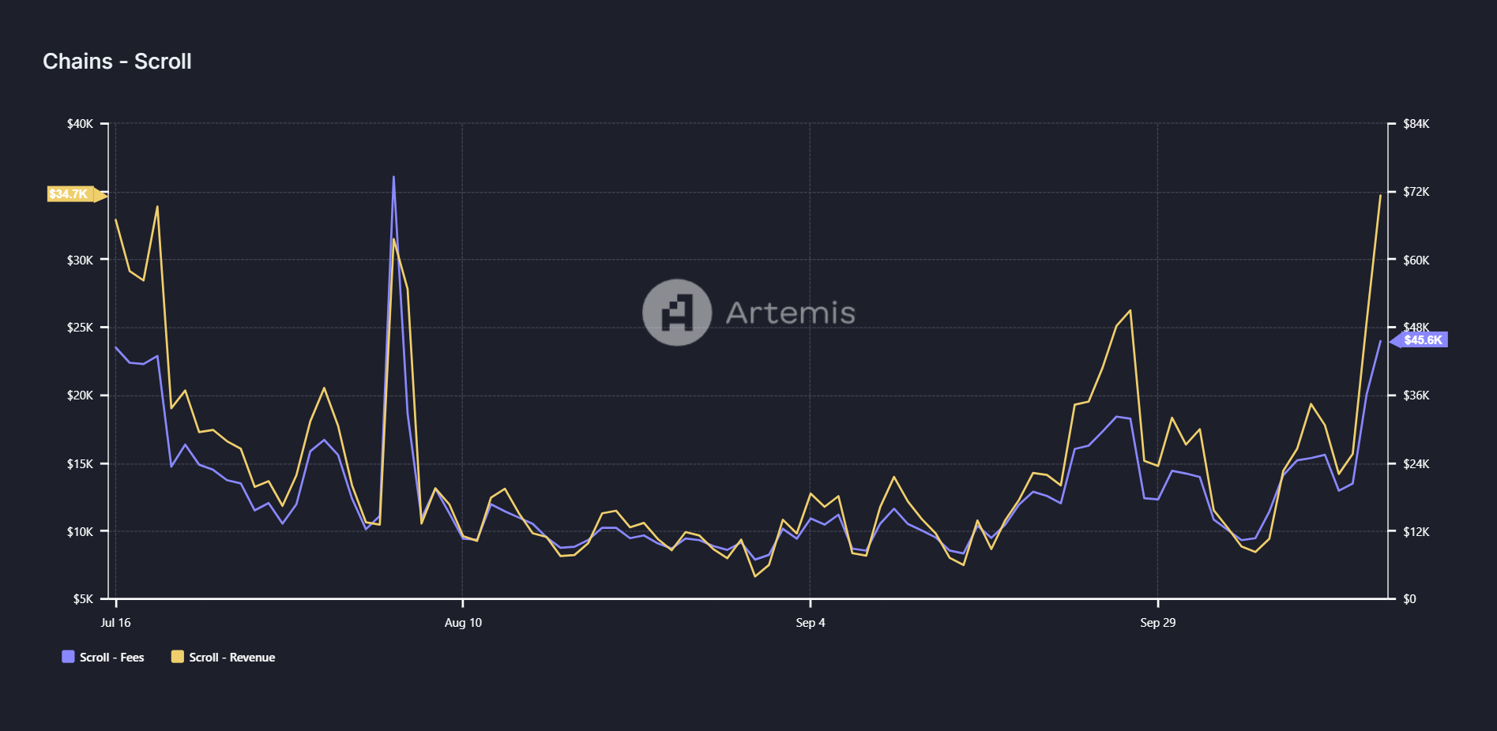Viewport: 1497px width, 731px height.
Task: Click the $5K left axis label
Action: [x=83, y=599]
